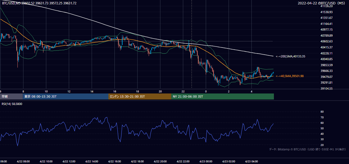Select the 41726.20 price axis label
This screenshot has height=164, width=349.
(326, 6)
